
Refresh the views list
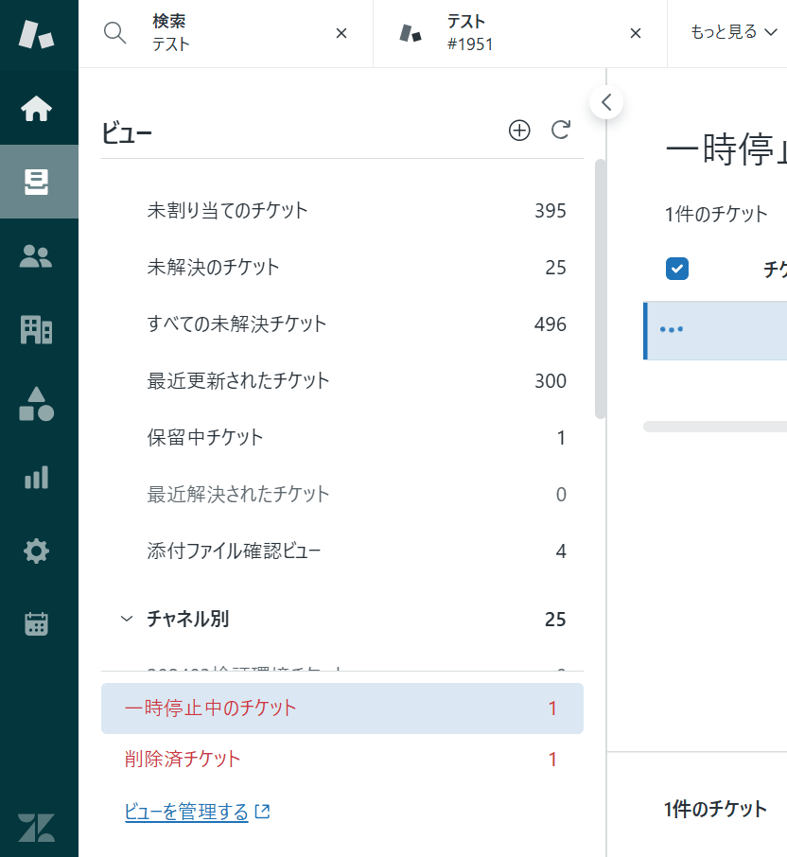(x=561, y=131)
